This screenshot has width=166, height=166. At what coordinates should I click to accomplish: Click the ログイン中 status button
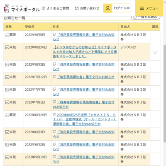(x=117, y=8)
